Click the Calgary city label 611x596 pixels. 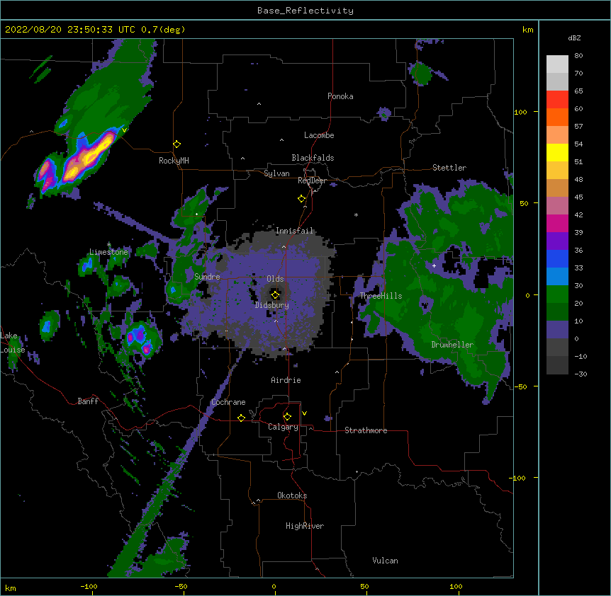click(283, 427)
